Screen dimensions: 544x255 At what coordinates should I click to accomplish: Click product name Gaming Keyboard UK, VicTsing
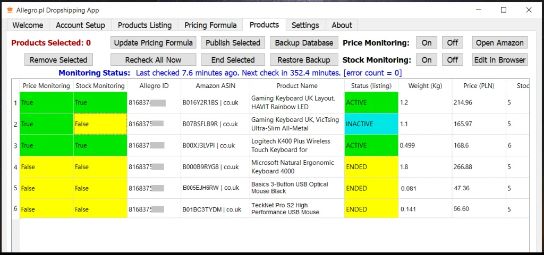[x=297, y=124]
